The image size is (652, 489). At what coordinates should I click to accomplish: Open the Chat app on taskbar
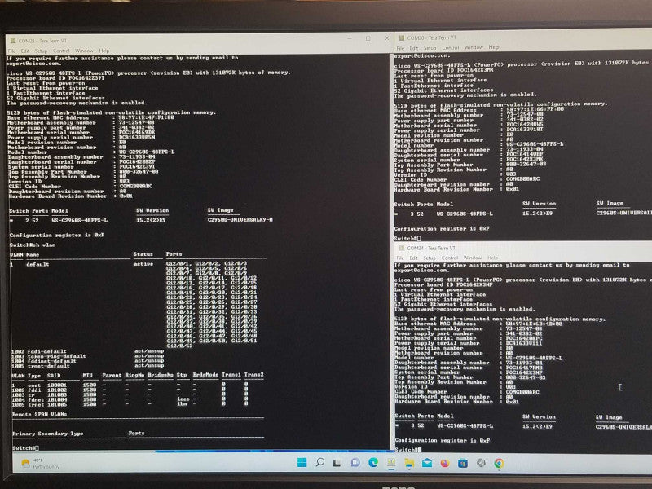point(355,462)
